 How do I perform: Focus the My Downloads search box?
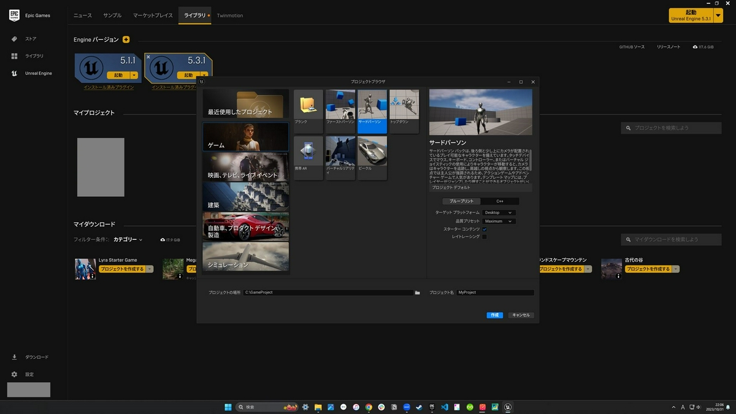671,239
